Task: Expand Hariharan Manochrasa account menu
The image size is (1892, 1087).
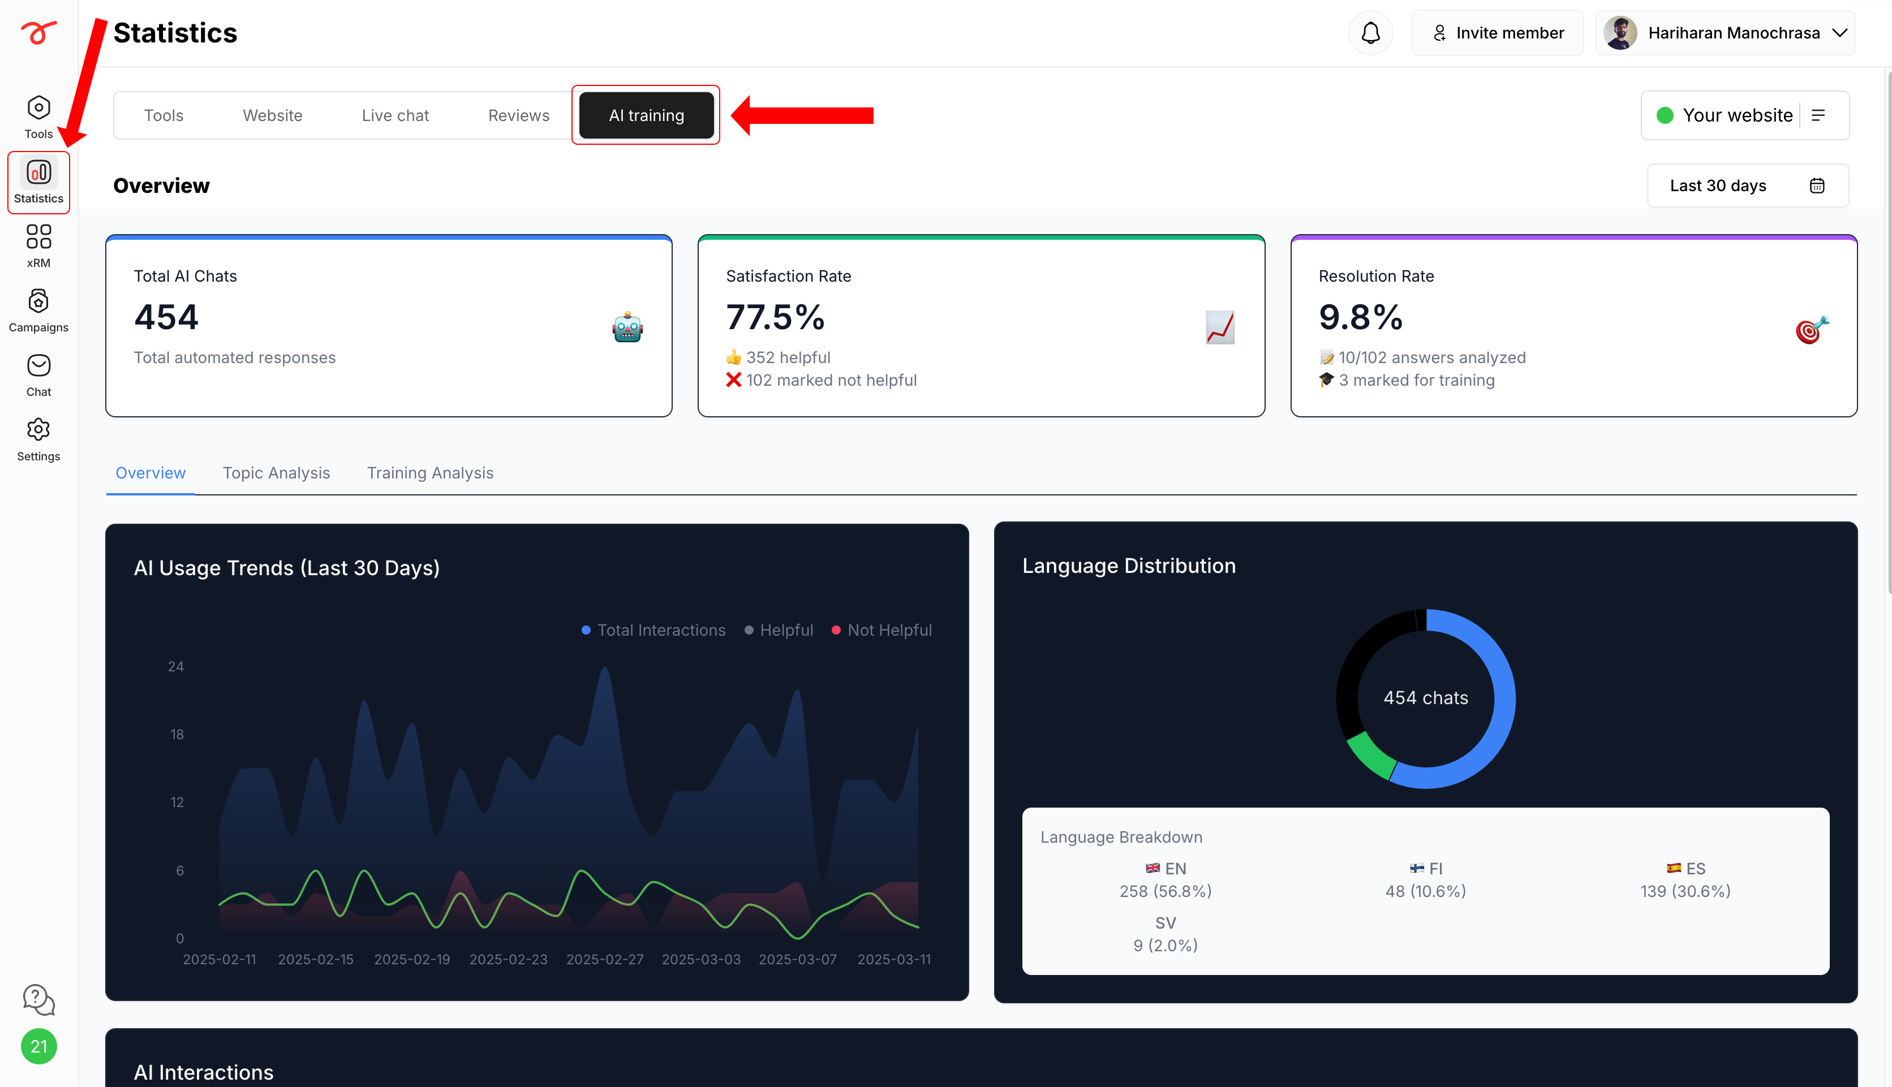Action: click(1725, 33)
